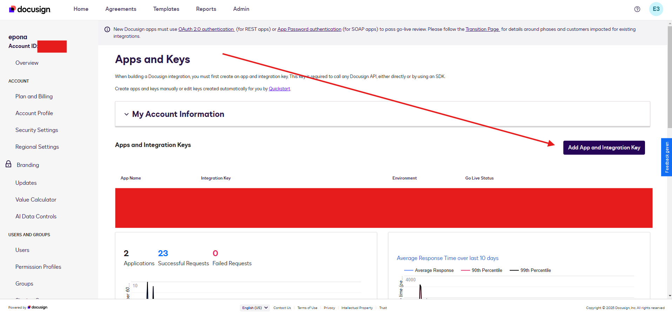Select Security Settings in sidebar
The image size is (672, 316).
tap(36, 130)
